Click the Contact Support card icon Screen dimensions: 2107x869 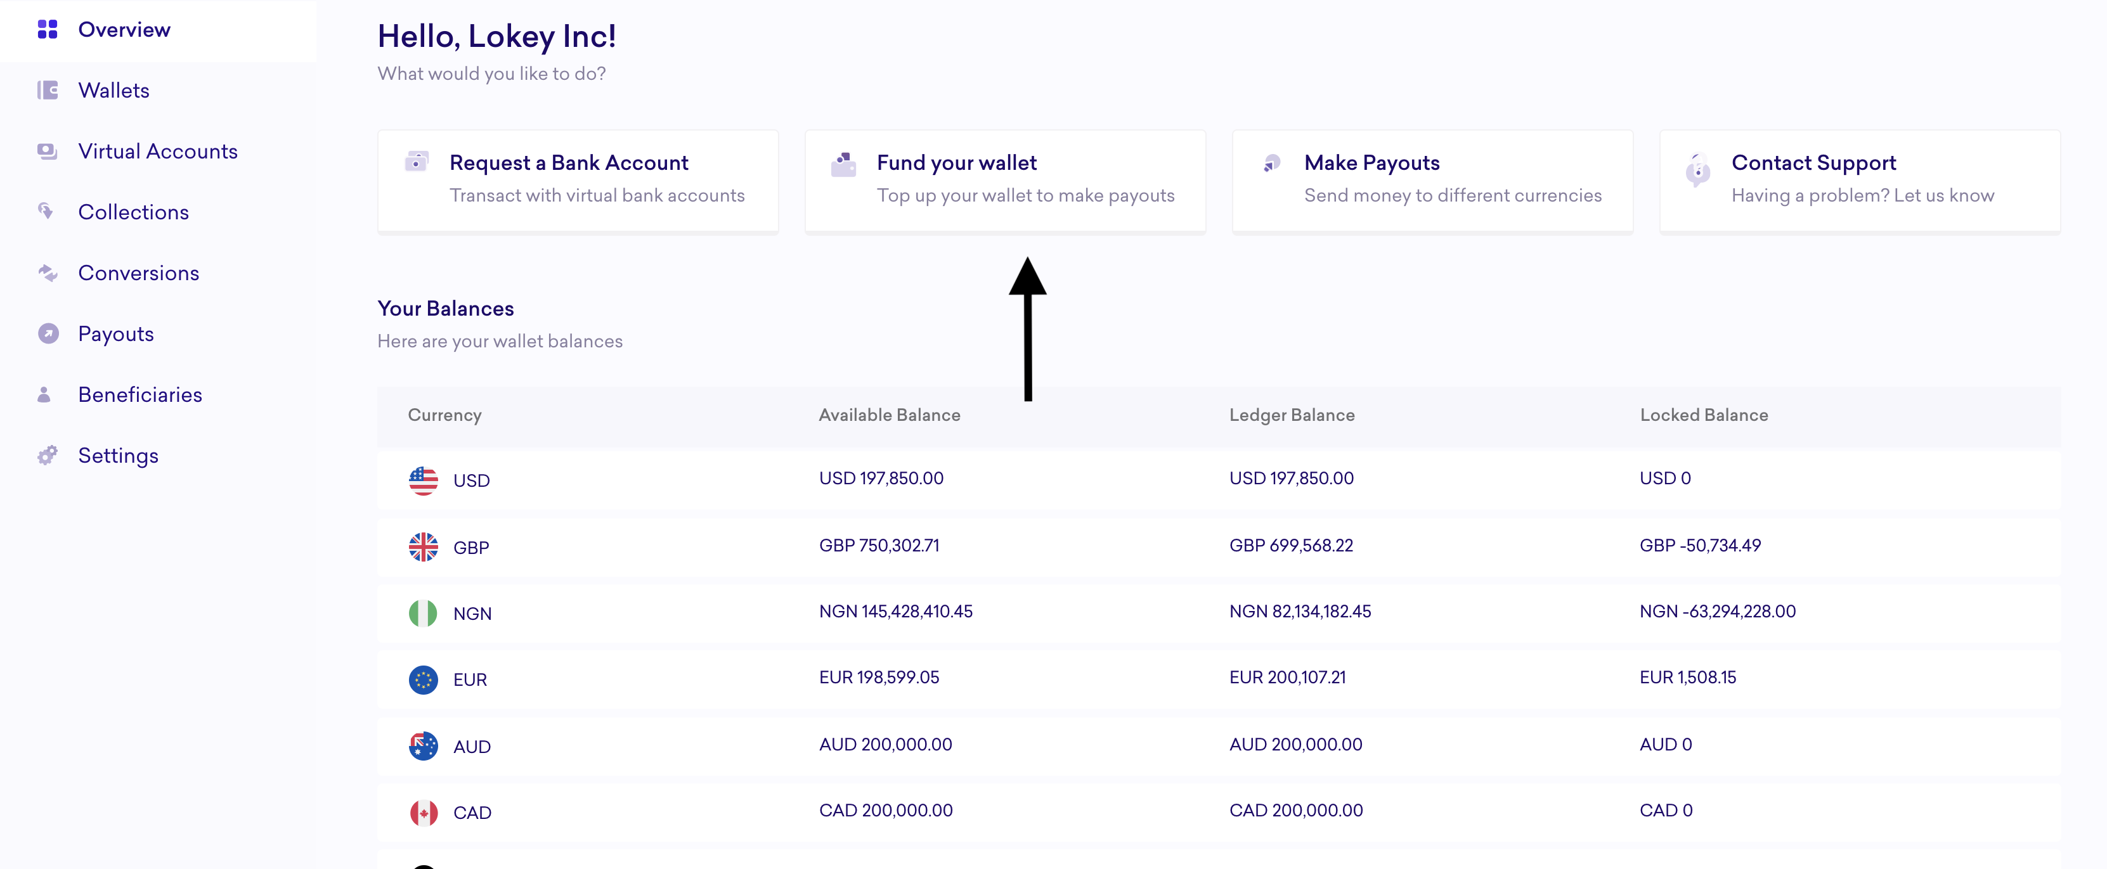pos(1697,170)
